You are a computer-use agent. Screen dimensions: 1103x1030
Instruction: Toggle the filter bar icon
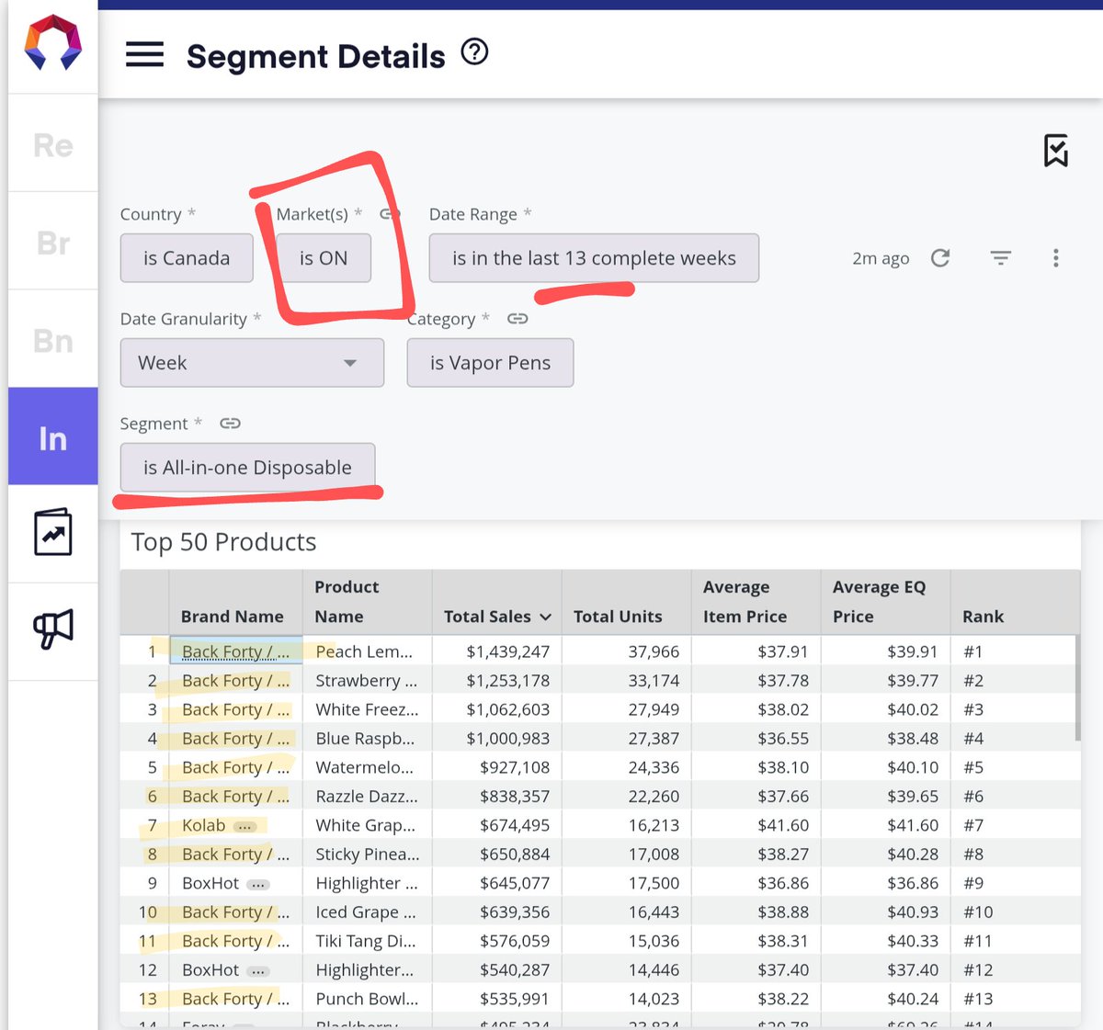(1000, 258)
